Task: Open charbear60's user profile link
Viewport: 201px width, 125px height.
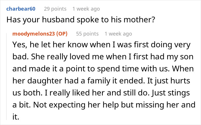Action: point(21,9)
